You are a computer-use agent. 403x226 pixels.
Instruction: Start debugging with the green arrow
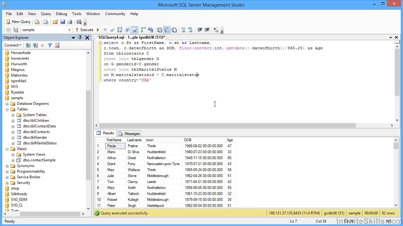click(x=98, y=30)
